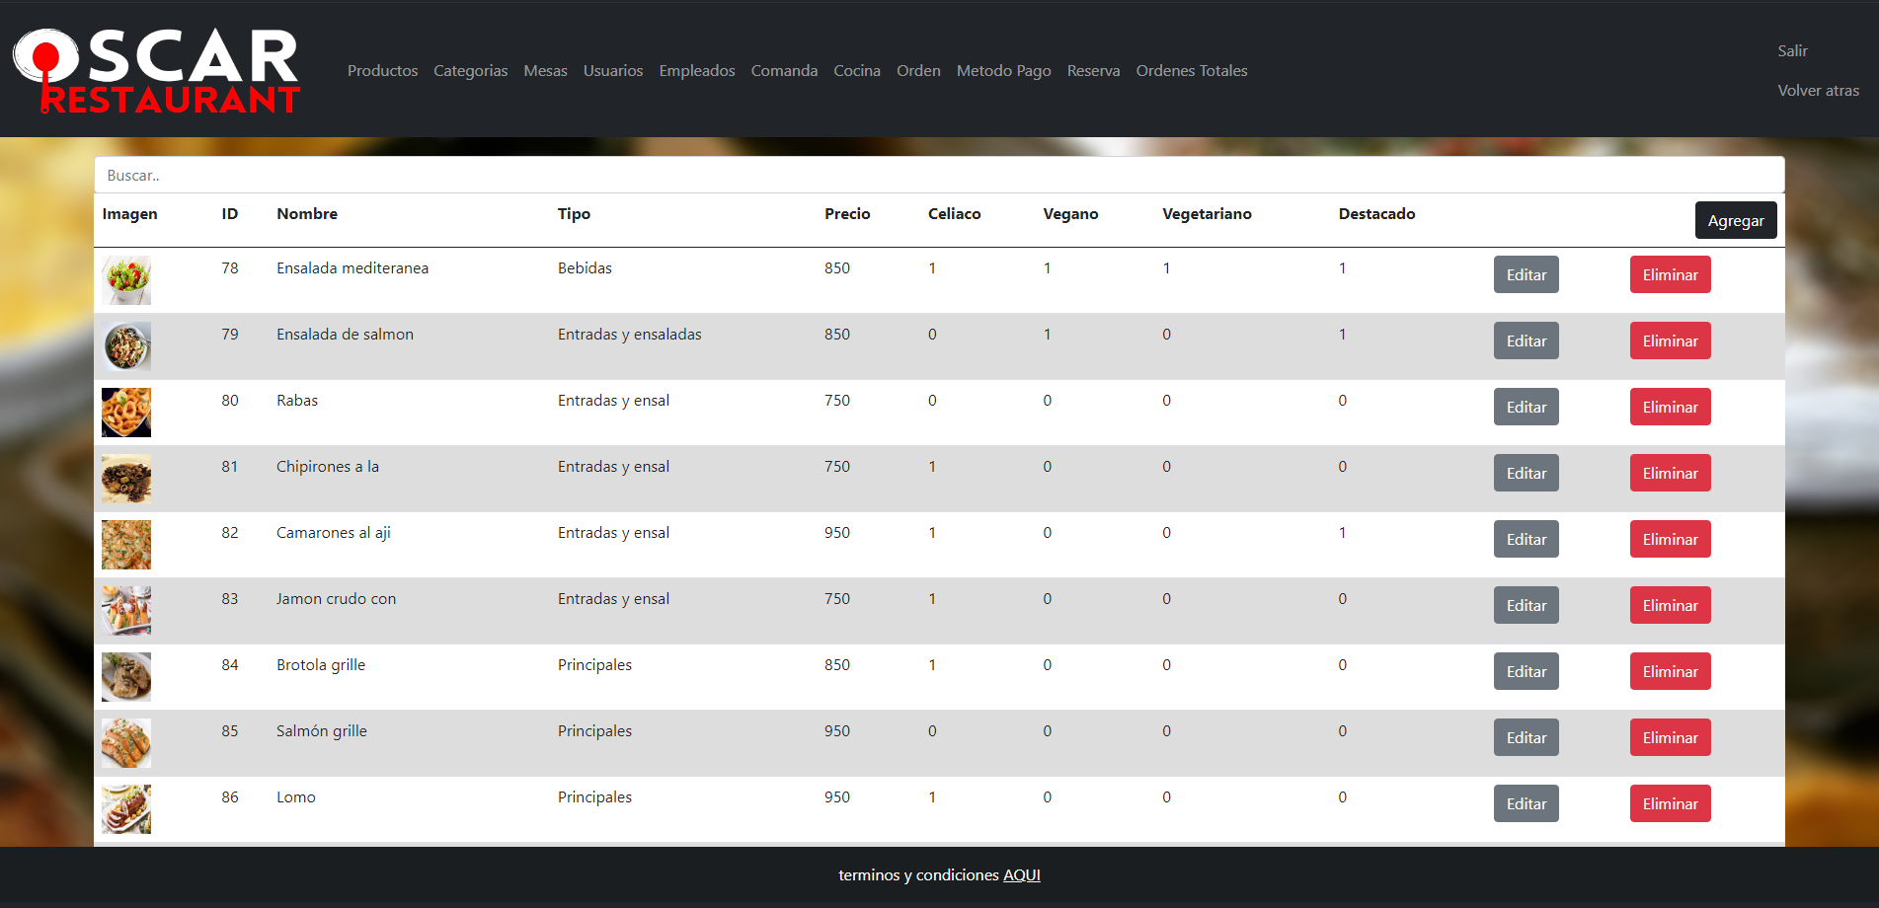Eliminate Ensalada de salmon row
Image resolution: width=1879 pixels, height=908 pixels.
tap(1670, 340)
